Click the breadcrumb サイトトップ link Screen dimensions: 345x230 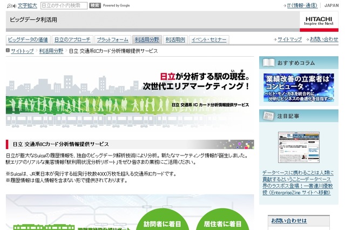pos(22,51)
